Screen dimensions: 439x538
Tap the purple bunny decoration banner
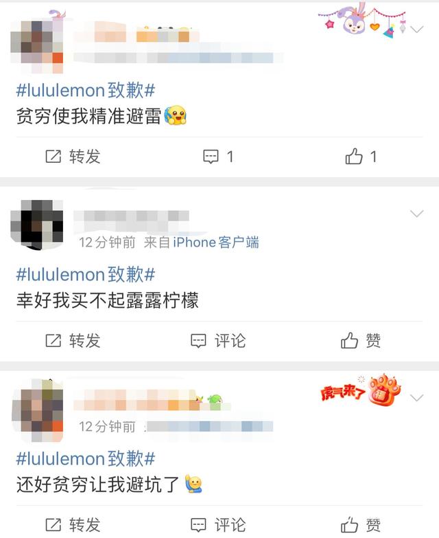(x=362, y=20)
